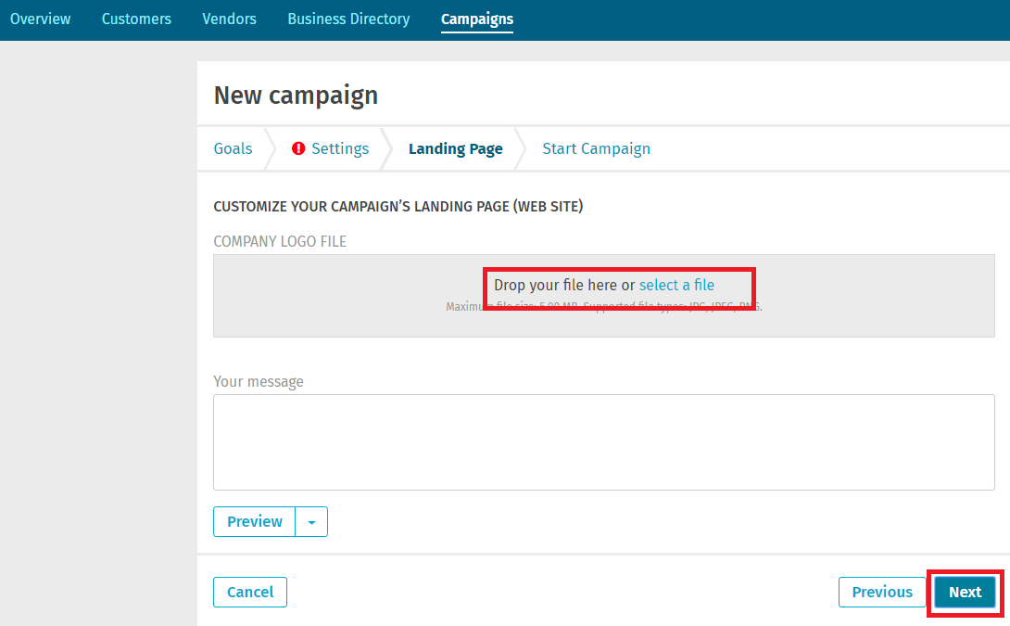Click the 'select a file' link

(x=676, y=285)
